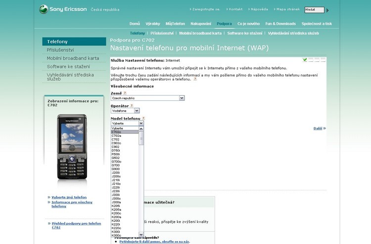Click Potřebujete-li další pomoc link
Viewport: 371px width, 244px height.
tap(154, 242)
